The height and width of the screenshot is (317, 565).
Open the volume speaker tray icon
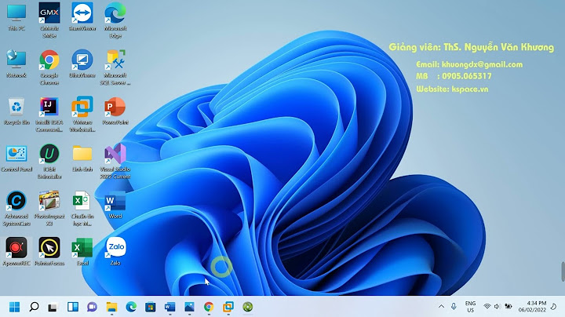coord(498,307)
